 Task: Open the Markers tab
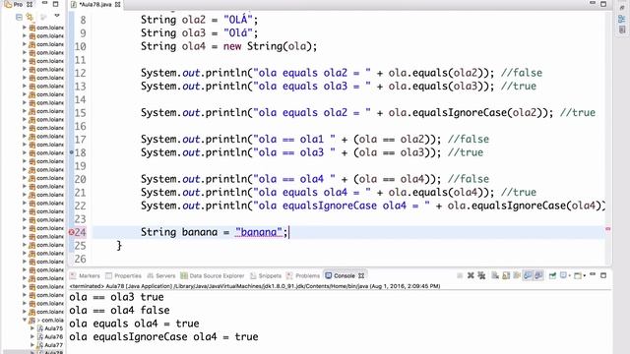(85, 275)
